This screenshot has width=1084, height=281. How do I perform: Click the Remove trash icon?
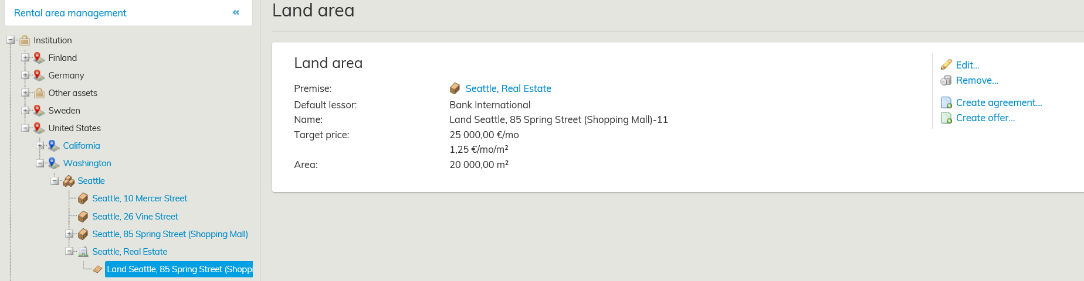(946, 81)
